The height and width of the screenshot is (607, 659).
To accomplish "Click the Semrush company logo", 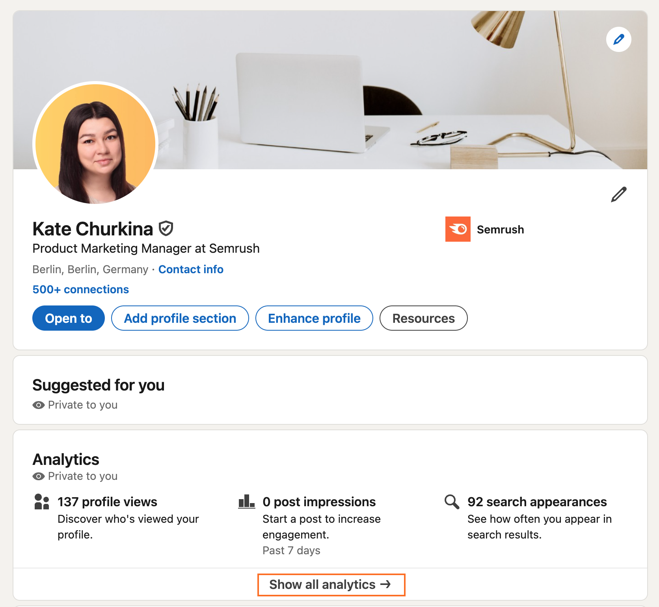I will pyautogui.click(x=458, y=229).
